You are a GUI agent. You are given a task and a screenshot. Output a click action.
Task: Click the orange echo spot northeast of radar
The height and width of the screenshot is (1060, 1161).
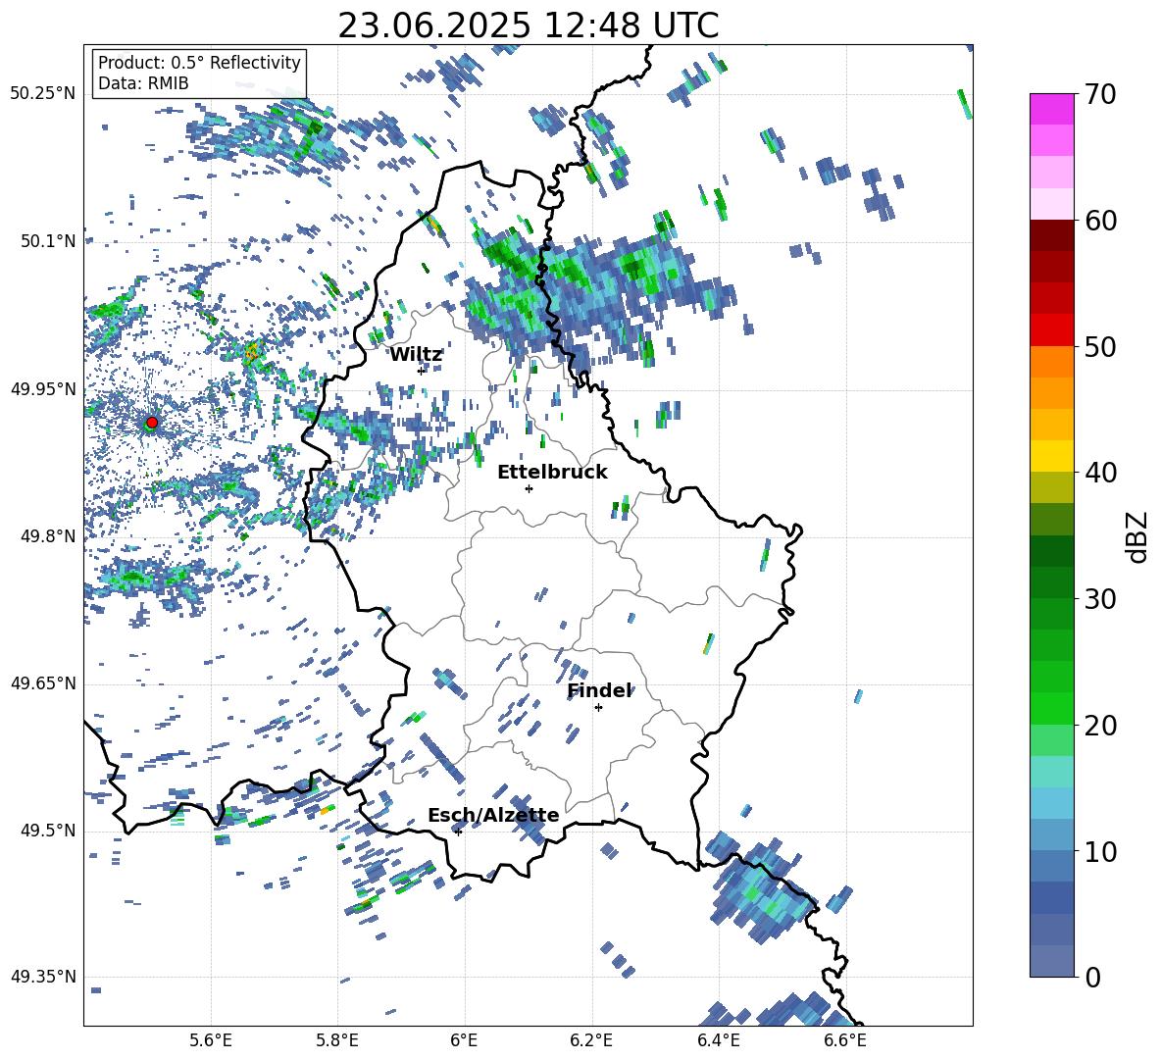coord(252,352)
